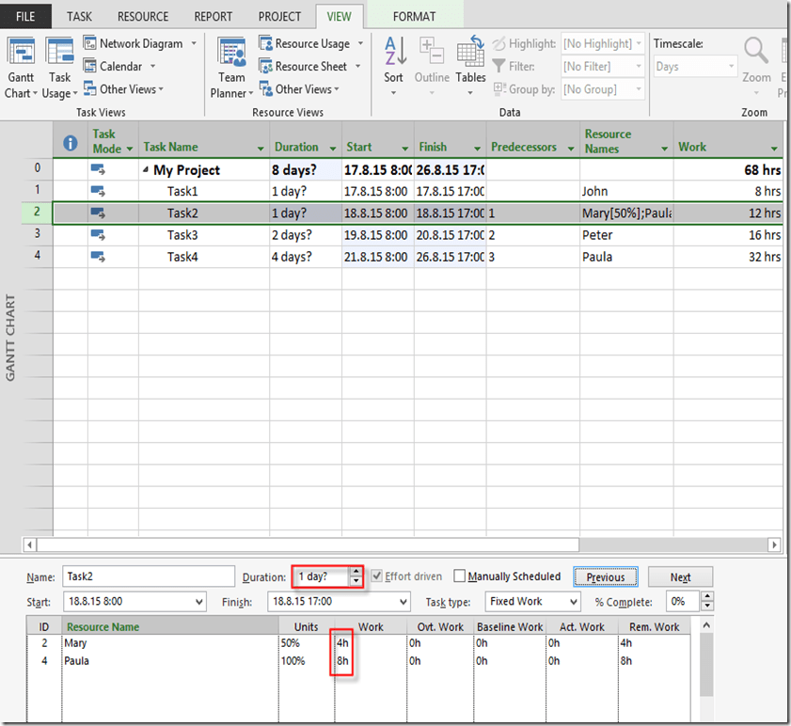Click the Gantt Chart view icon
Image resolution: width=791 pixels, height=726 pixels.
click(x=21, y=56)
